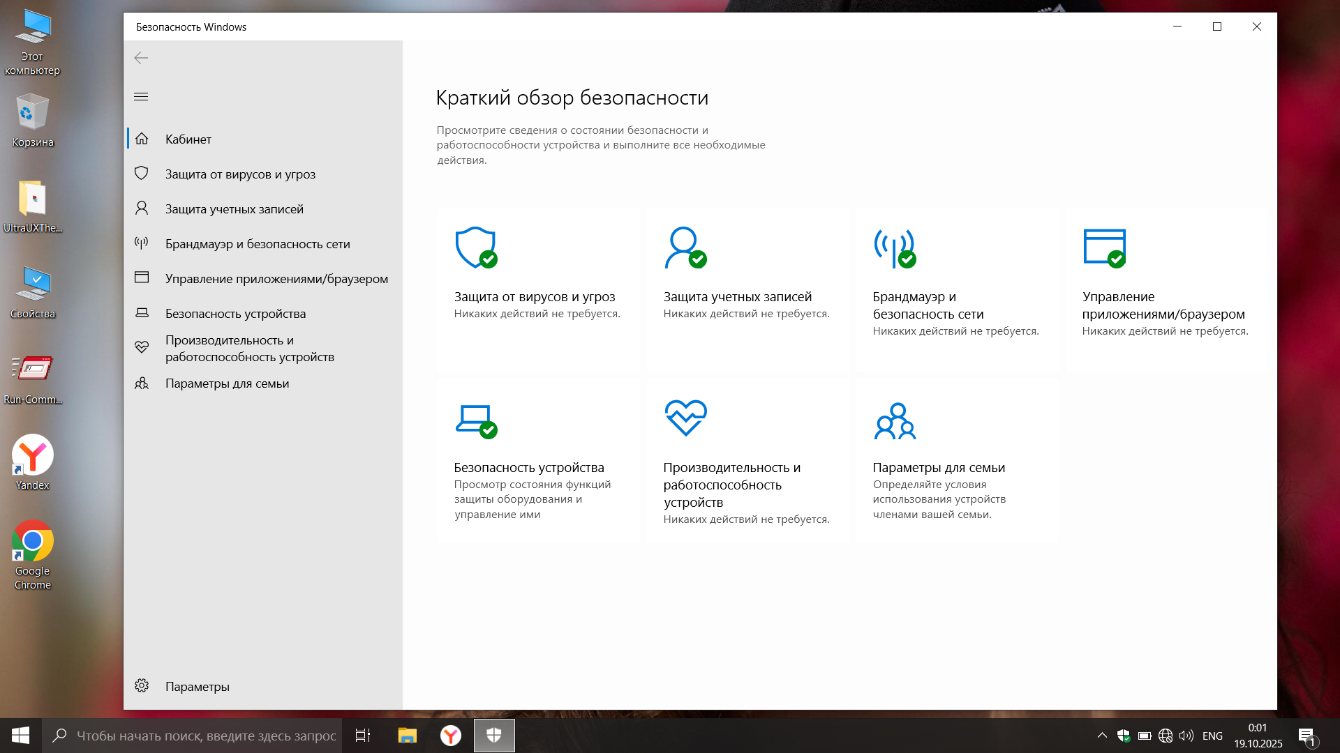Click the back arrow button
The width and height of the screenshot is (1340, 753).
point(141,58)
